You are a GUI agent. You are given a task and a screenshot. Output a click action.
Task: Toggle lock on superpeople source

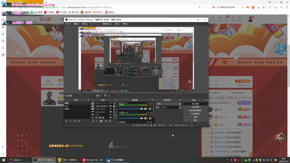(114, 112)
